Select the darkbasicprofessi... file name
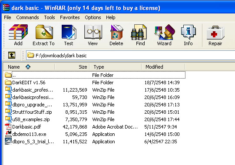 point(33,97)
